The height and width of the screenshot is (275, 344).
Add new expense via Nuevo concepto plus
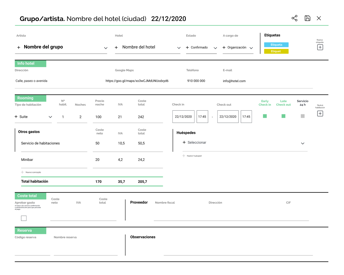pyautogui.click(x=22, y=172)
